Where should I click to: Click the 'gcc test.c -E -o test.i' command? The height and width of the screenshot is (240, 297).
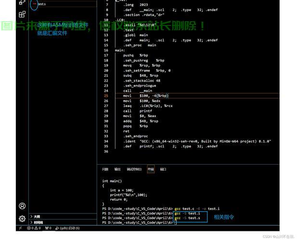197,209
